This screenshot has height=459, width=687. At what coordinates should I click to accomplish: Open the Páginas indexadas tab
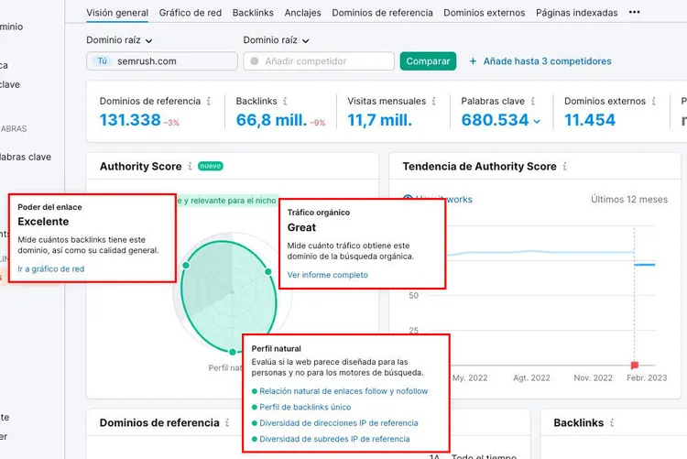coord(576,13)
